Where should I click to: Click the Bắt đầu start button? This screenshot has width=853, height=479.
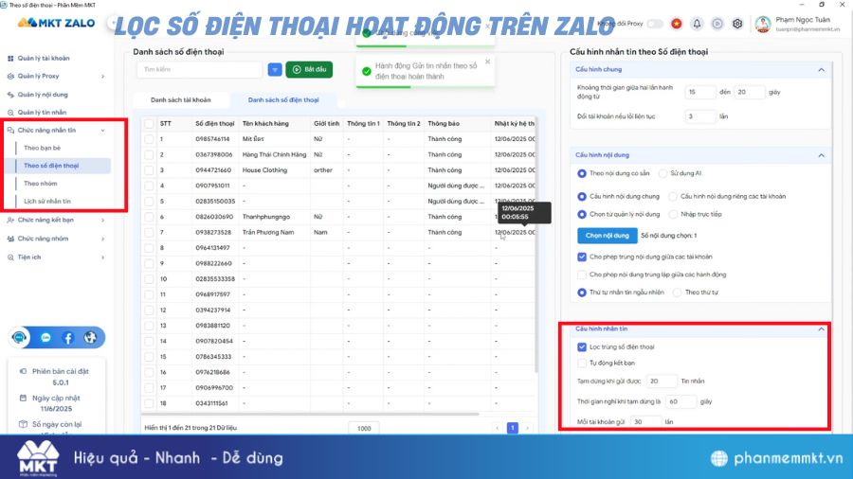(x=309, y=69)
